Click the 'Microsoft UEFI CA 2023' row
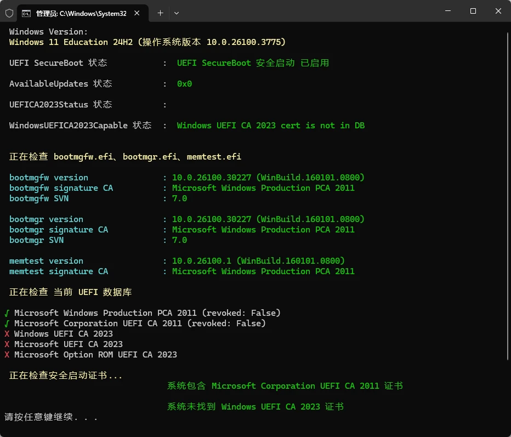The image size is (511, 437). coord(64,344)
